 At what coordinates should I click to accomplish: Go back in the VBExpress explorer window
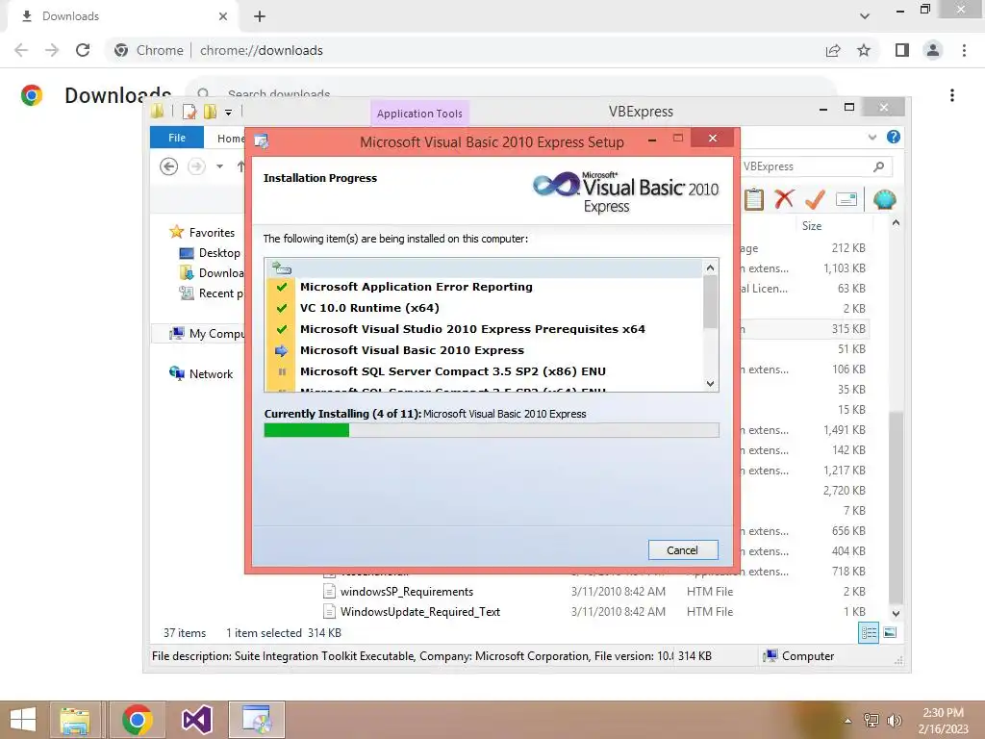point(168,166)
